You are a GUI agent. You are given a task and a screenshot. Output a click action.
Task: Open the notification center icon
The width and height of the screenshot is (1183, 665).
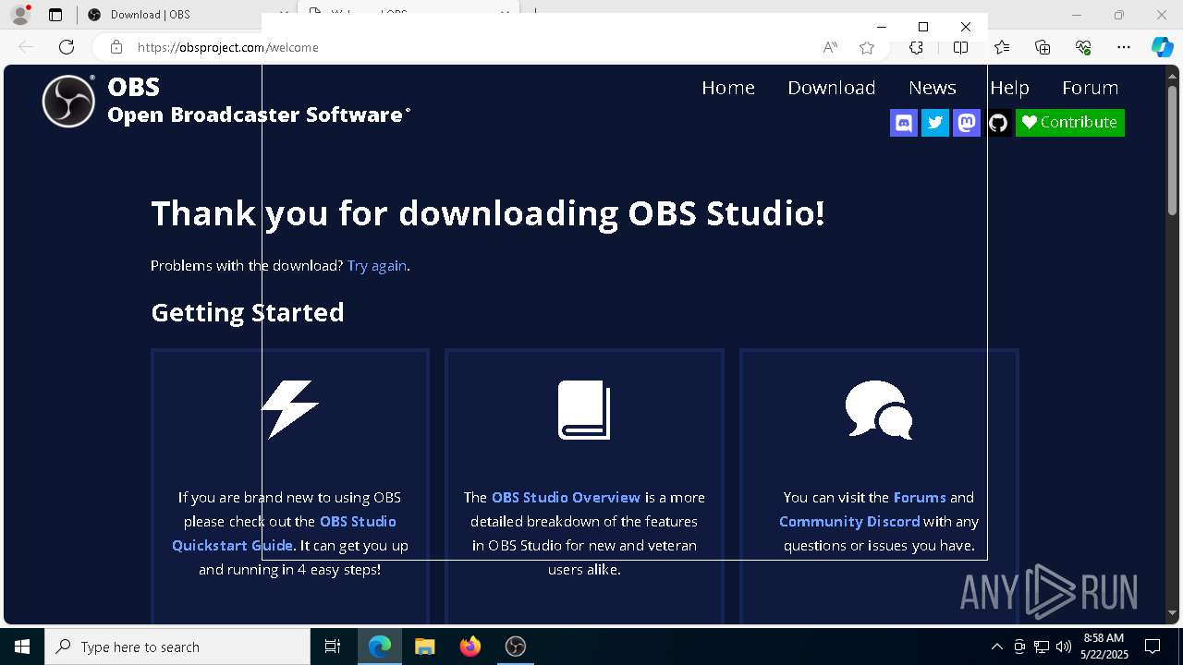(1153, 647)
